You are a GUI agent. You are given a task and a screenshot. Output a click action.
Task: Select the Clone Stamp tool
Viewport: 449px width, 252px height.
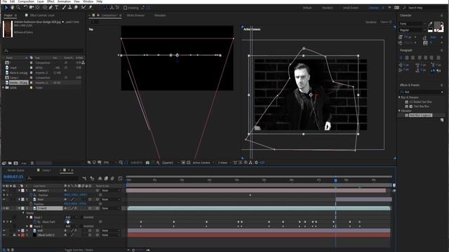coord(70,8)
